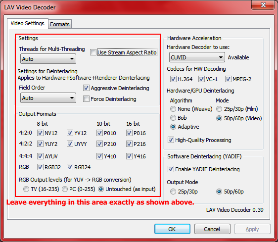278x242 pixels.
Task: Select Bob deinterlacing algorithm
Action: click(x=173, y=118)
